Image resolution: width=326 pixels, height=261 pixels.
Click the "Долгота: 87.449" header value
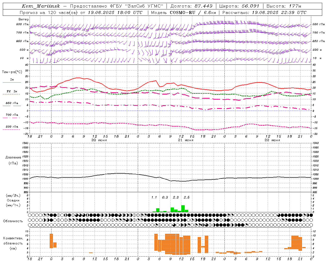click(191, 6)
